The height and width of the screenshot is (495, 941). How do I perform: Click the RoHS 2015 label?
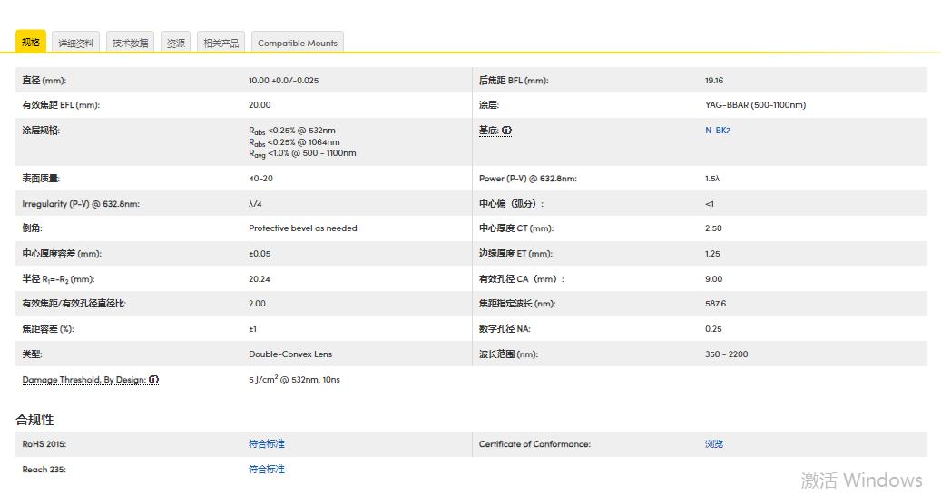point(44,444)
